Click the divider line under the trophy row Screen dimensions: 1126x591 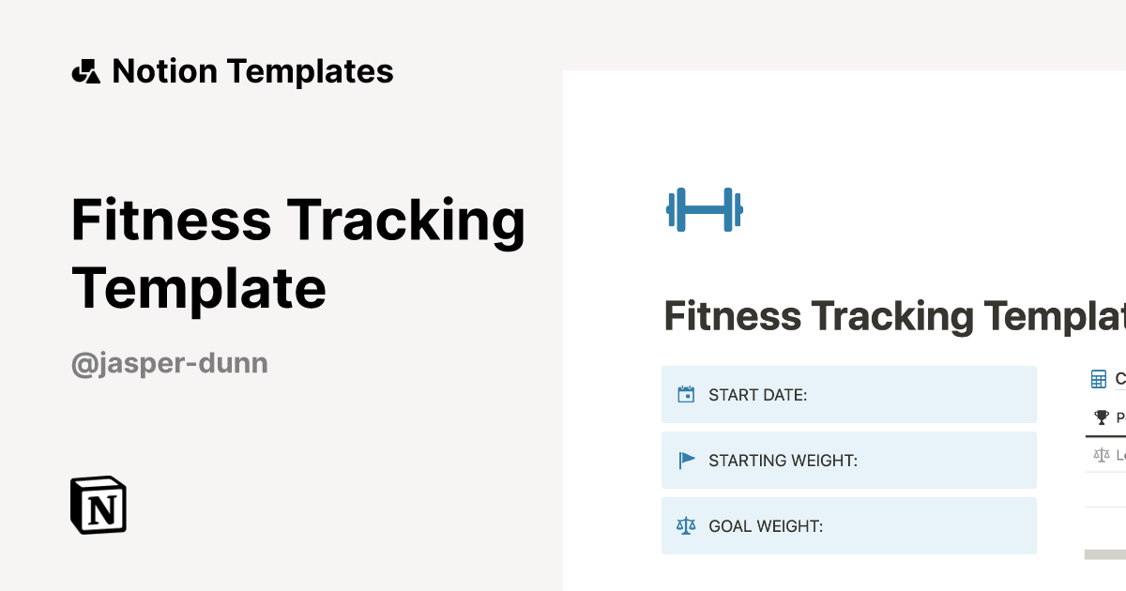pyautogui.click(x=1105, y=437)
